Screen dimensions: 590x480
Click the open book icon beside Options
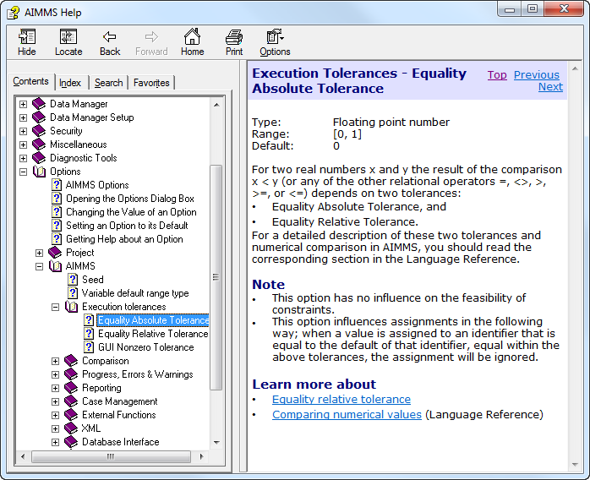[39, 172]
